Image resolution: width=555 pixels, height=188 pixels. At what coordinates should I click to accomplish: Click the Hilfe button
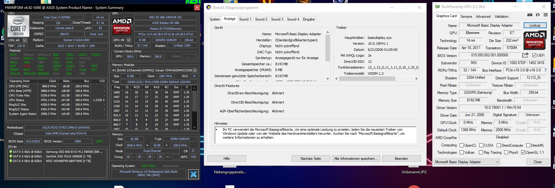click(227, 159)
